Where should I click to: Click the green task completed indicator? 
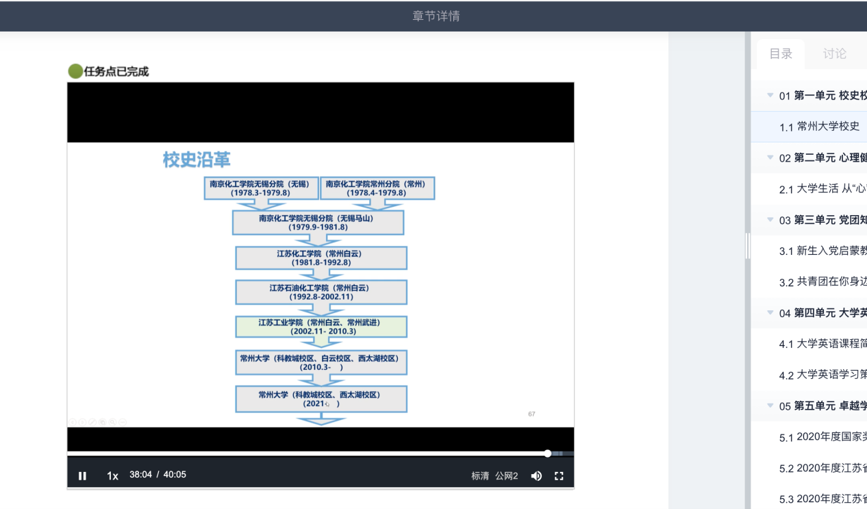point(75,71)
